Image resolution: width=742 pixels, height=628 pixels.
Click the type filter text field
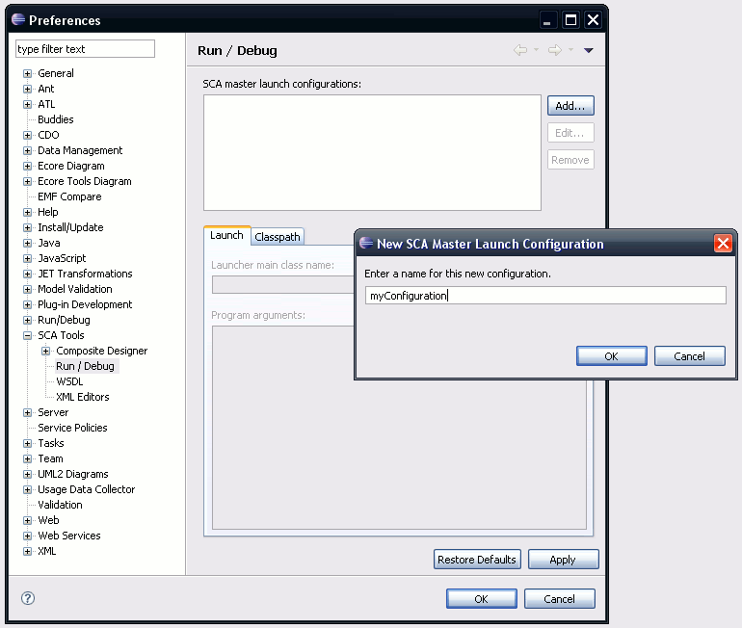pyautogui.click(x=85, y=49)
